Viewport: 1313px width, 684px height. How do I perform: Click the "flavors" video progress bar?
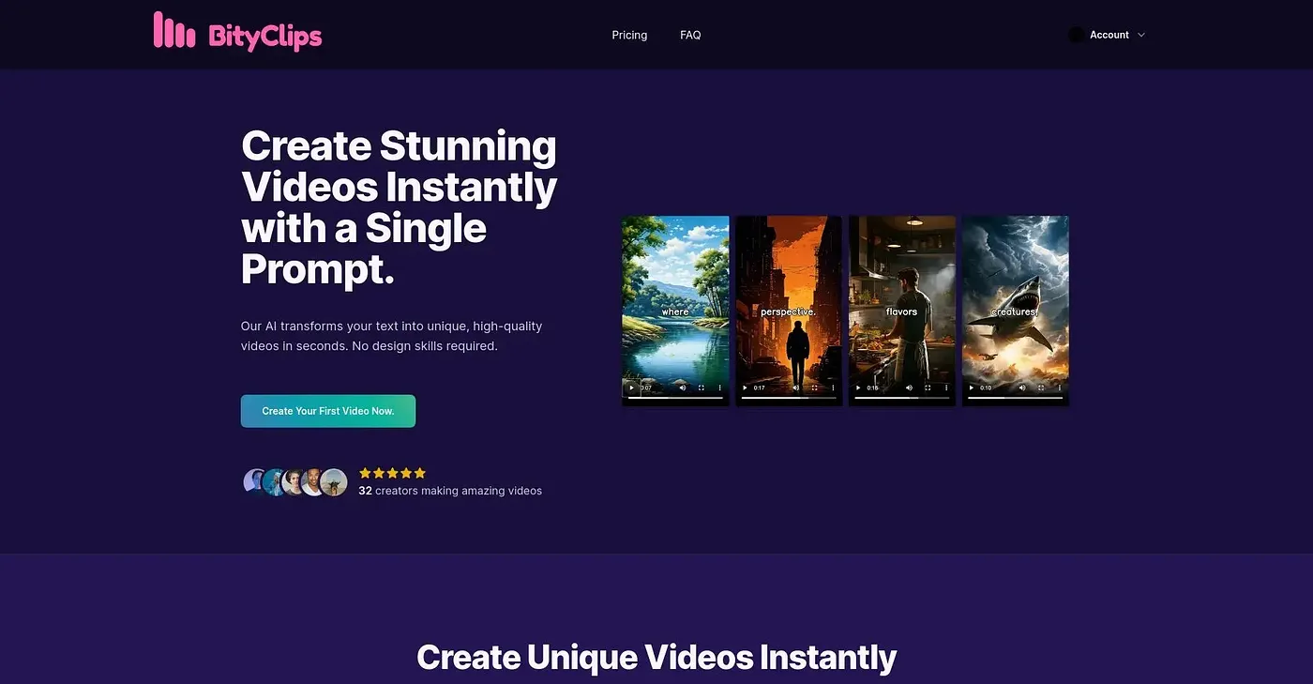coord(902,398)
